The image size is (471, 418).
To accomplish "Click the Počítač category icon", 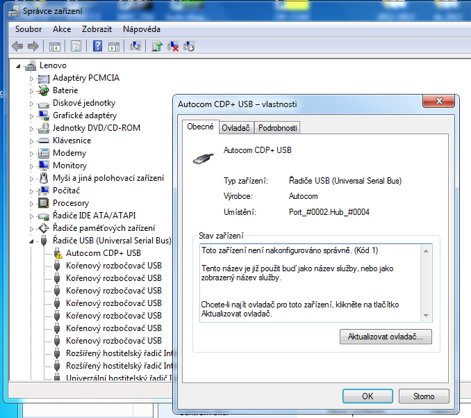I will pyautogui.click(x=44, y=191).
